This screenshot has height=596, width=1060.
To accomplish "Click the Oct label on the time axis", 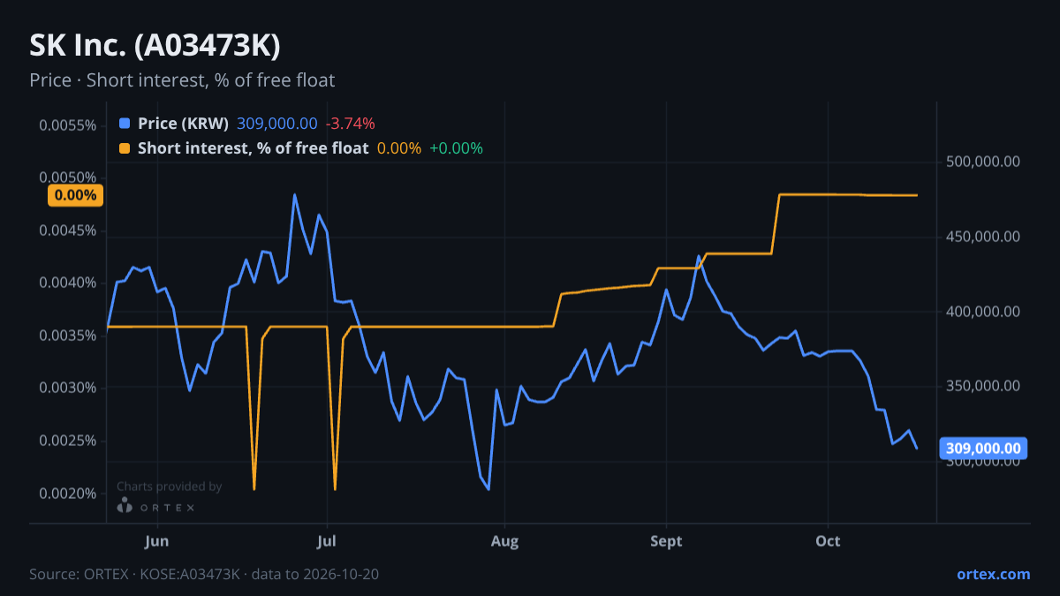I will click(828, 541).
